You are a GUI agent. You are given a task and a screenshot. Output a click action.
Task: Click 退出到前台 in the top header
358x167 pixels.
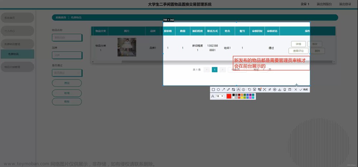pos(324,4)
